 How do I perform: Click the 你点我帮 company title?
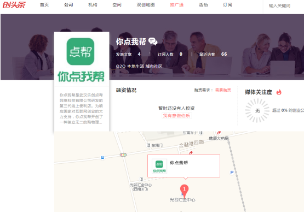tap(131, 41)
